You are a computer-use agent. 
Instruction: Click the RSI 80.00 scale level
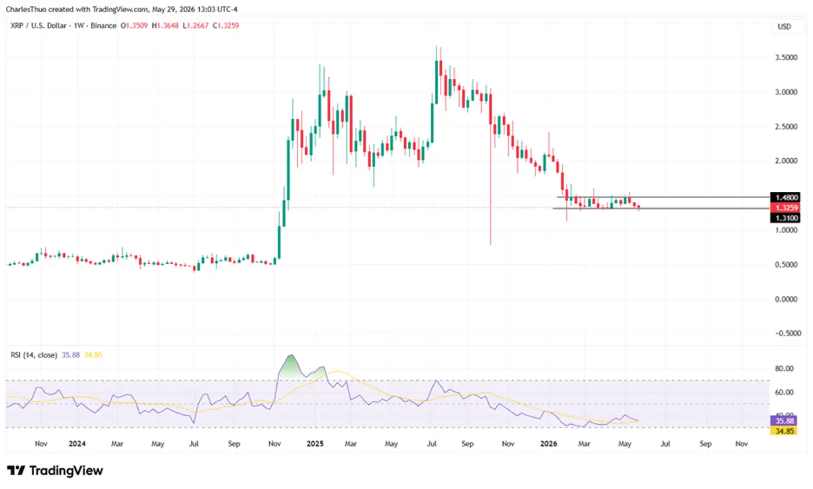[x=784, y=368]
